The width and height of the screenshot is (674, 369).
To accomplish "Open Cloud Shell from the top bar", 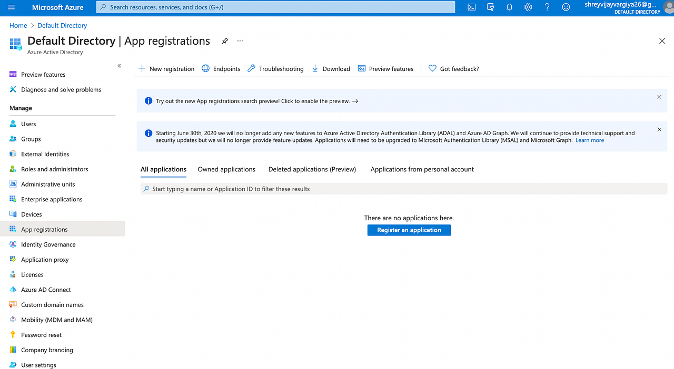I will tap(471, 7).
